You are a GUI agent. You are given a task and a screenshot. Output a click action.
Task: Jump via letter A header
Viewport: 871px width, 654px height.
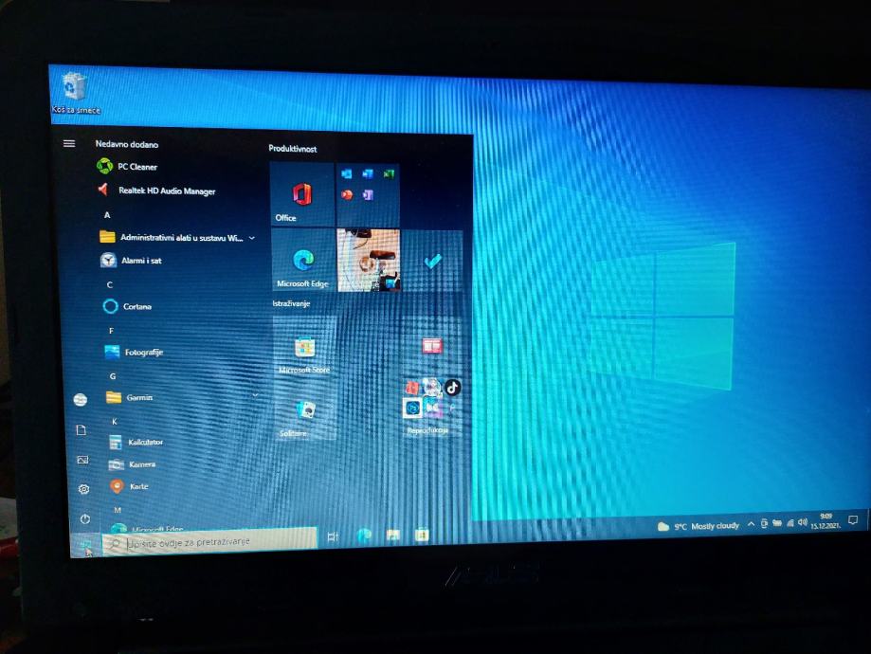[x=107, y=215]
